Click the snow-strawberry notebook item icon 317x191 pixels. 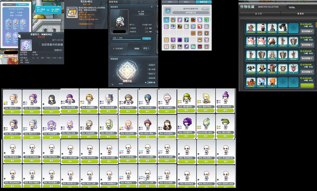tap(72, 12)
